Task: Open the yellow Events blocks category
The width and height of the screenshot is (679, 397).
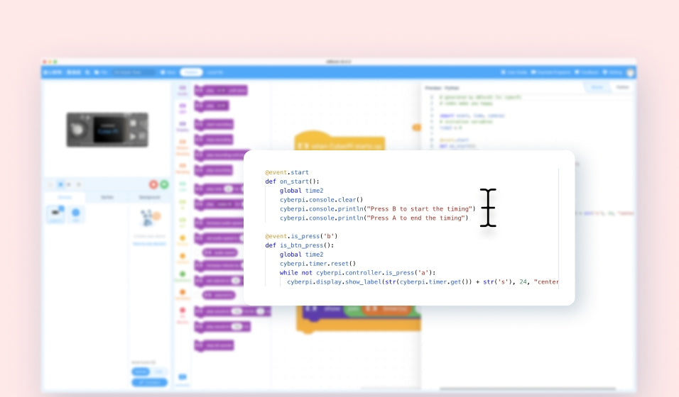Action: tap(183, 239)
